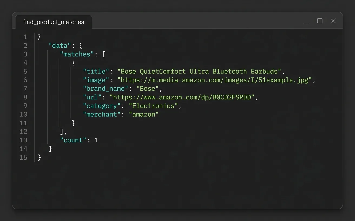The height and width of the screenshot is (221, 355).
Task: Click the "url" key on line 8
Action: [92, 97]
